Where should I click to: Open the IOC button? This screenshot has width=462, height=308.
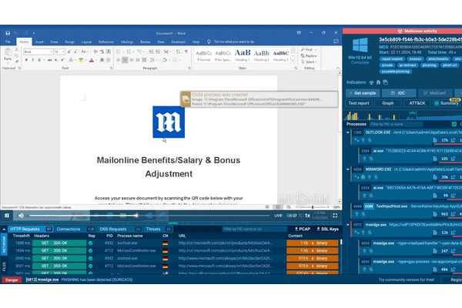coord(399,93)
